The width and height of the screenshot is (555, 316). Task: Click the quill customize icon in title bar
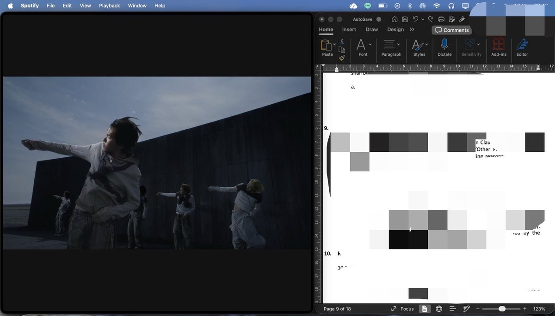[x=462, y=19]
